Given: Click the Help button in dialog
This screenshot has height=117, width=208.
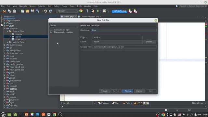Looking at the screenshot, I should 151,91.
